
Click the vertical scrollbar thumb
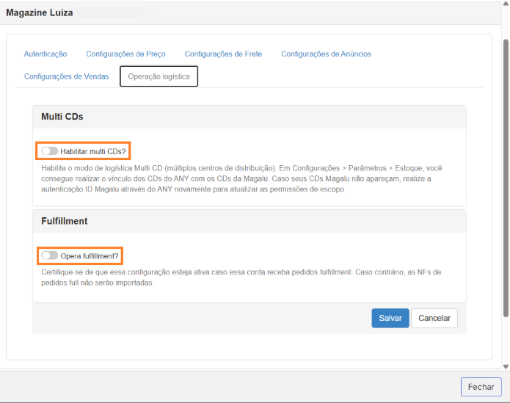click(506, 178)
